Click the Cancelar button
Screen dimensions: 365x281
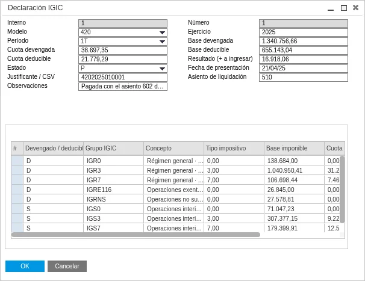click(67, 266)
